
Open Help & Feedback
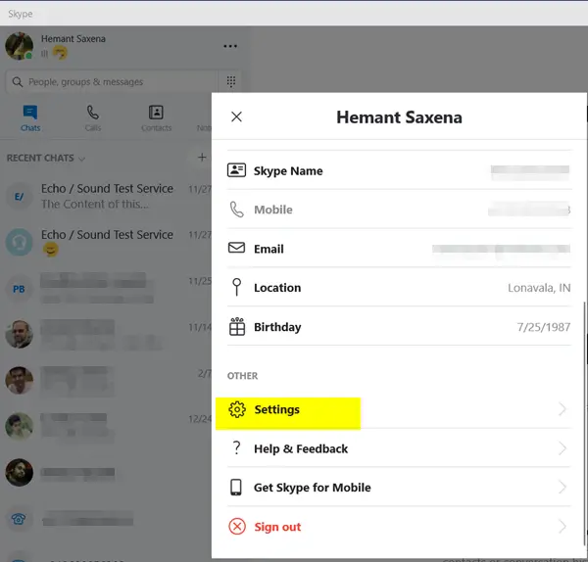point(400,448)
